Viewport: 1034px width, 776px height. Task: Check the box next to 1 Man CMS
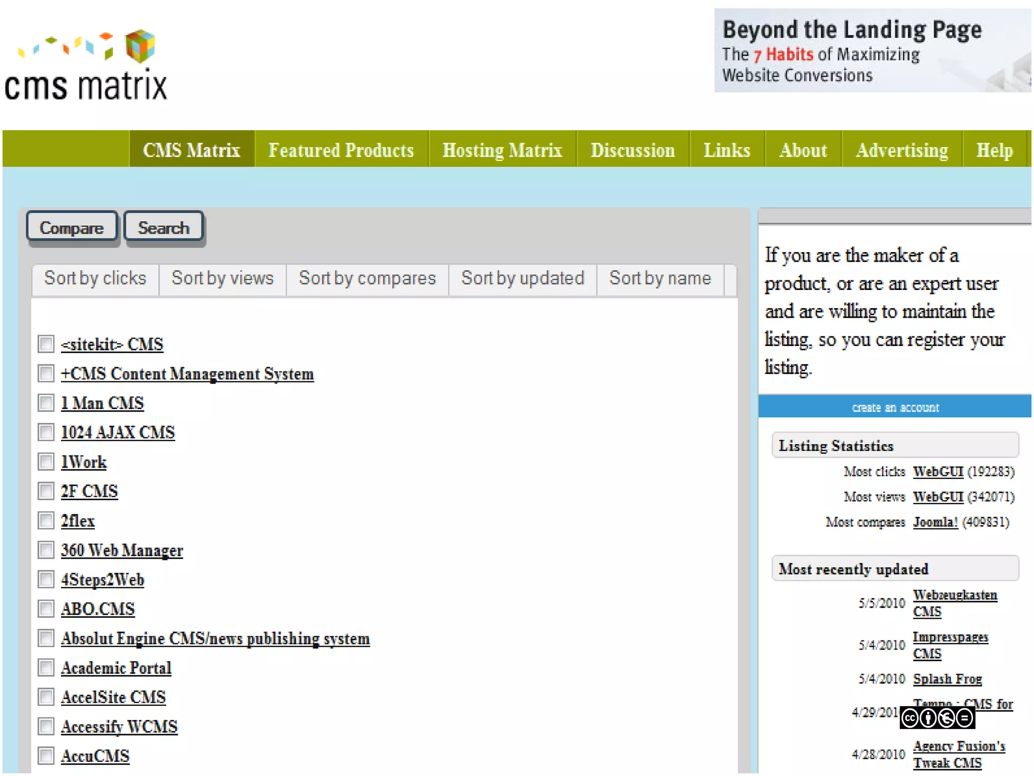click(x=46, y=403)
